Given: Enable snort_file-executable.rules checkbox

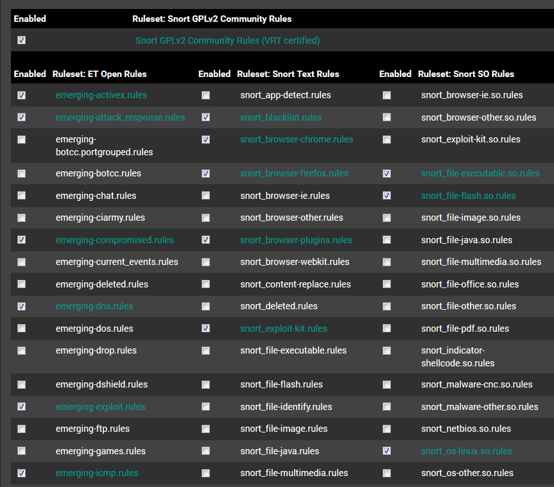Looking at the screenshot, I should (205, 351).
